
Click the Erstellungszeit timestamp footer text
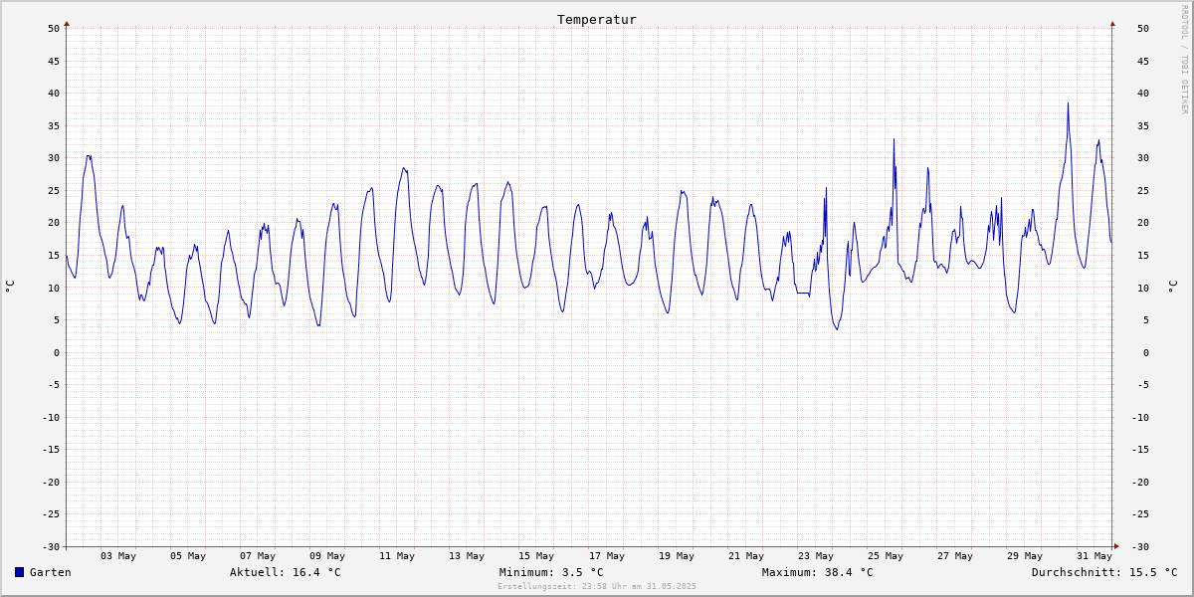(x=597, y=586)
